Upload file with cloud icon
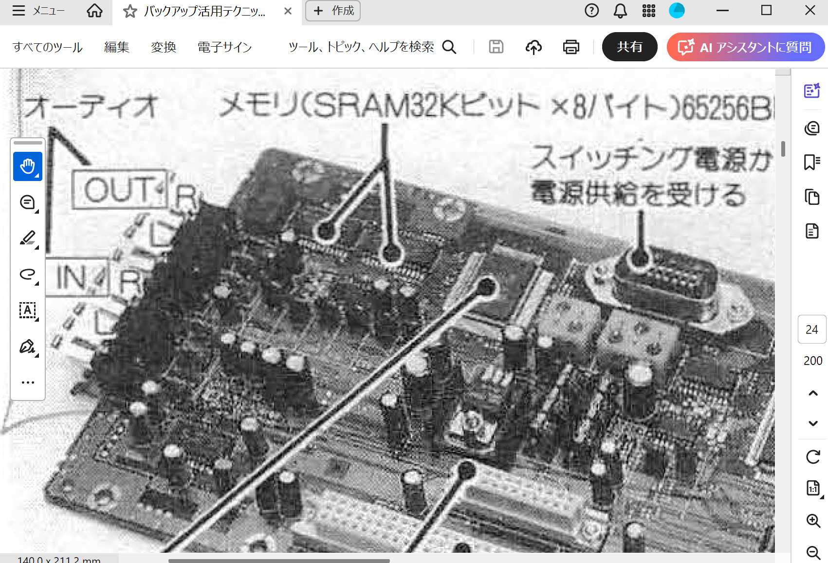Screen dimensions: 828x563 click(534, 47)
